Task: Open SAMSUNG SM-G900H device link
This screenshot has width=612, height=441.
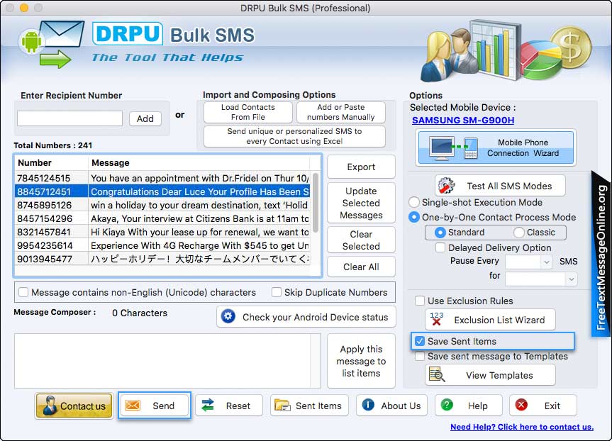Action: pos(463,121)
